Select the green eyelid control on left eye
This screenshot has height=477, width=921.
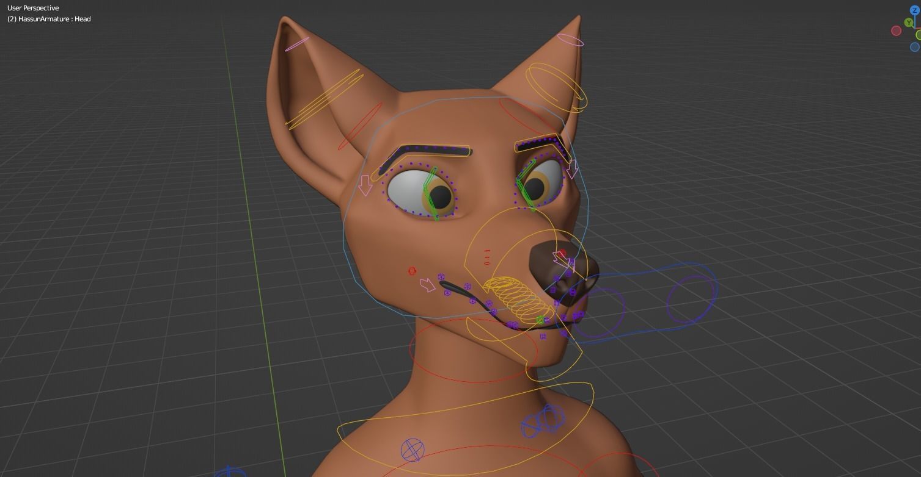pos(431,193)
